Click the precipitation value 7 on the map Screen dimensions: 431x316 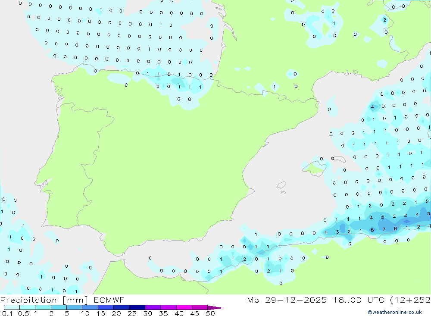coord(384,229)
